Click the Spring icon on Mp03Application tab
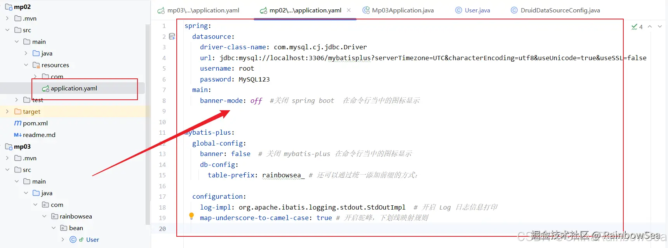This screenshot has width=668, height=248. (366, 10)
